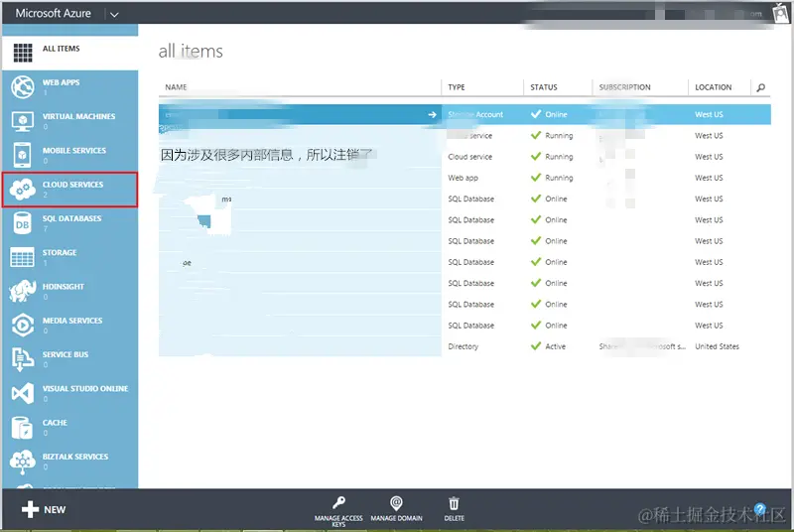Click the Manage Access Keys key icon
The width and height of the screenshot is (794, 532).
coord(338,503)
